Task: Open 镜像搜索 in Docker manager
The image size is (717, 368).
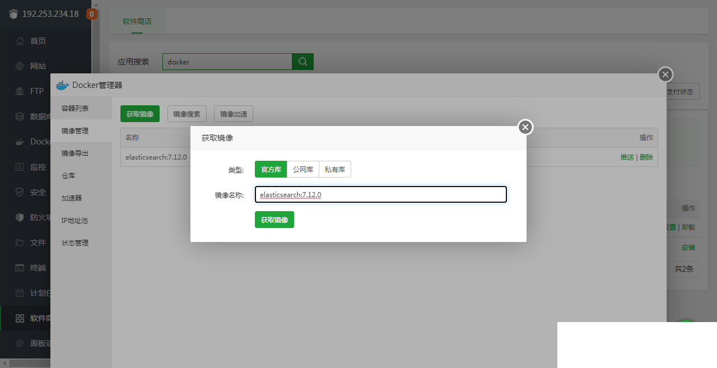Action: point(187,114)
